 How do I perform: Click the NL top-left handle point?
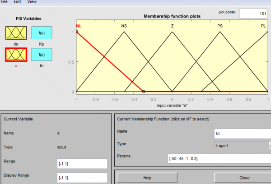(x=77, y=32)
